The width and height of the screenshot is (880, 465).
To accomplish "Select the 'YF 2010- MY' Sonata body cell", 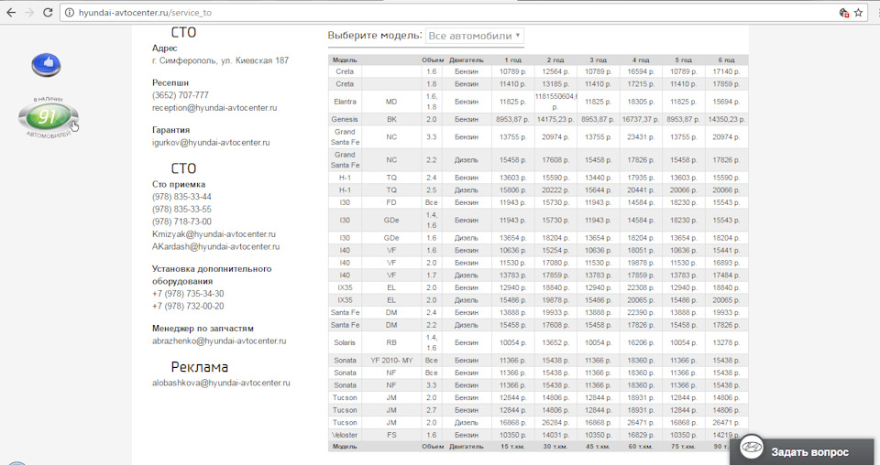I will click(391, 361).
